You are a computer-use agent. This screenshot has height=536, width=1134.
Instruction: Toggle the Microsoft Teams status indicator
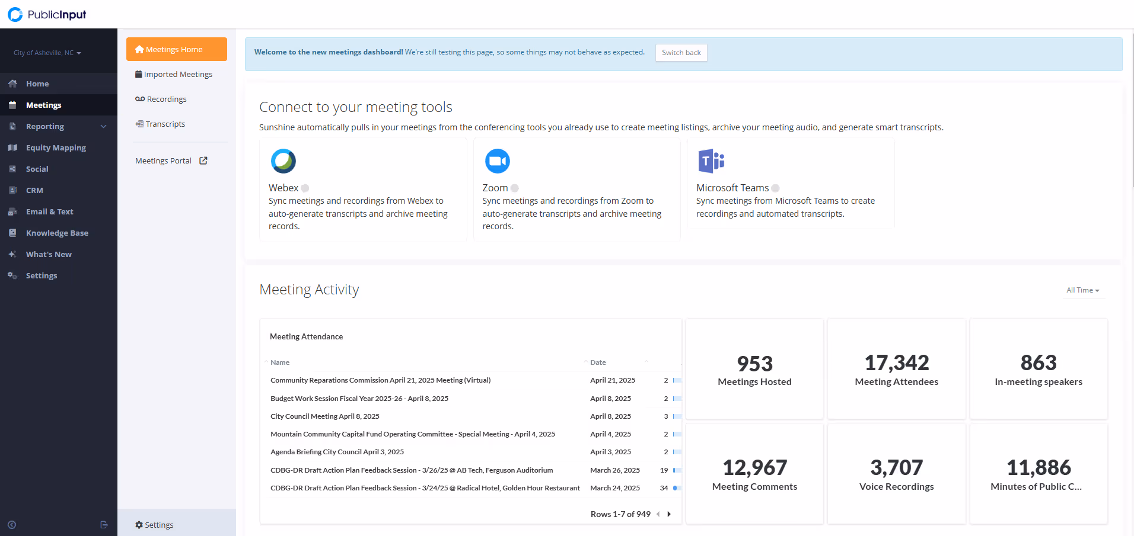pos(775,188)
